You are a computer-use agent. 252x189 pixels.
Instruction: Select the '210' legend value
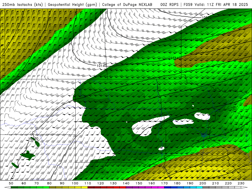pyautogui.click(x=215, y=183)
